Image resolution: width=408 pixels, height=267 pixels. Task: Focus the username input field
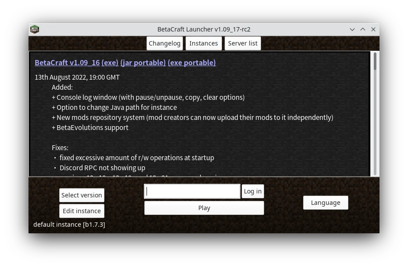tap(192, 191)
